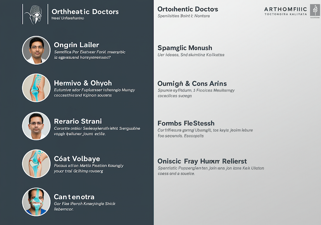The height and width of the screenshot is (225, 321).
Task: Open the Oumigń & Cons Arins section
Action: [192, 84]
